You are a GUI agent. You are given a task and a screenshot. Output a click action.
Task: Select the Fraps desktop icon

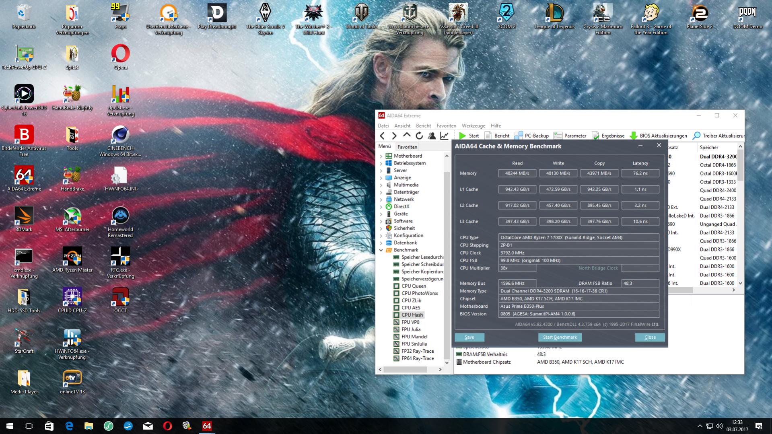click(120, 17)
